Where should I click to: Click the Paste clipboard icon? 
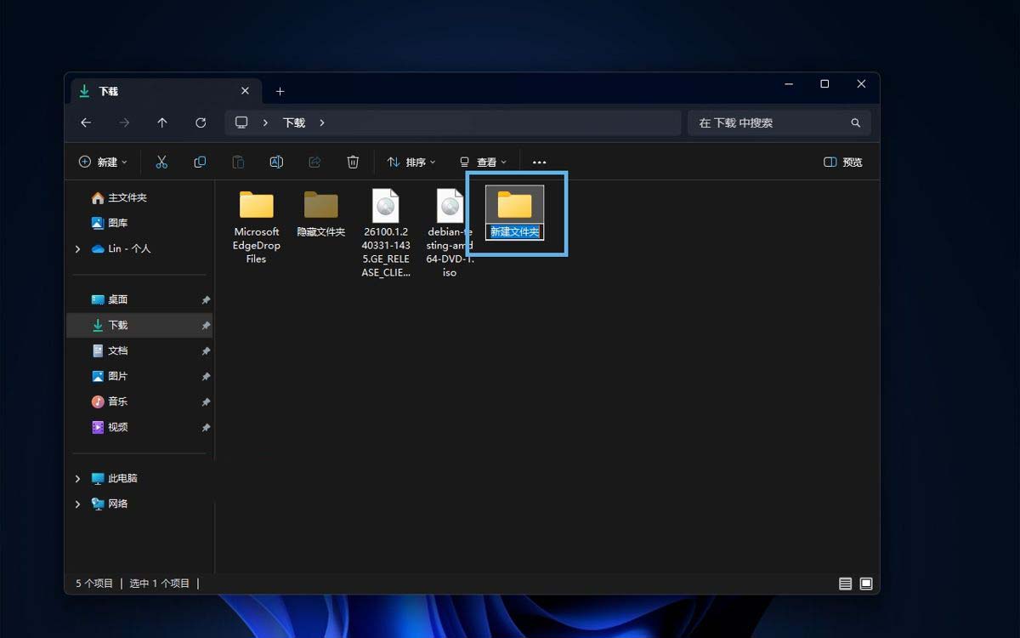point(238,162)
